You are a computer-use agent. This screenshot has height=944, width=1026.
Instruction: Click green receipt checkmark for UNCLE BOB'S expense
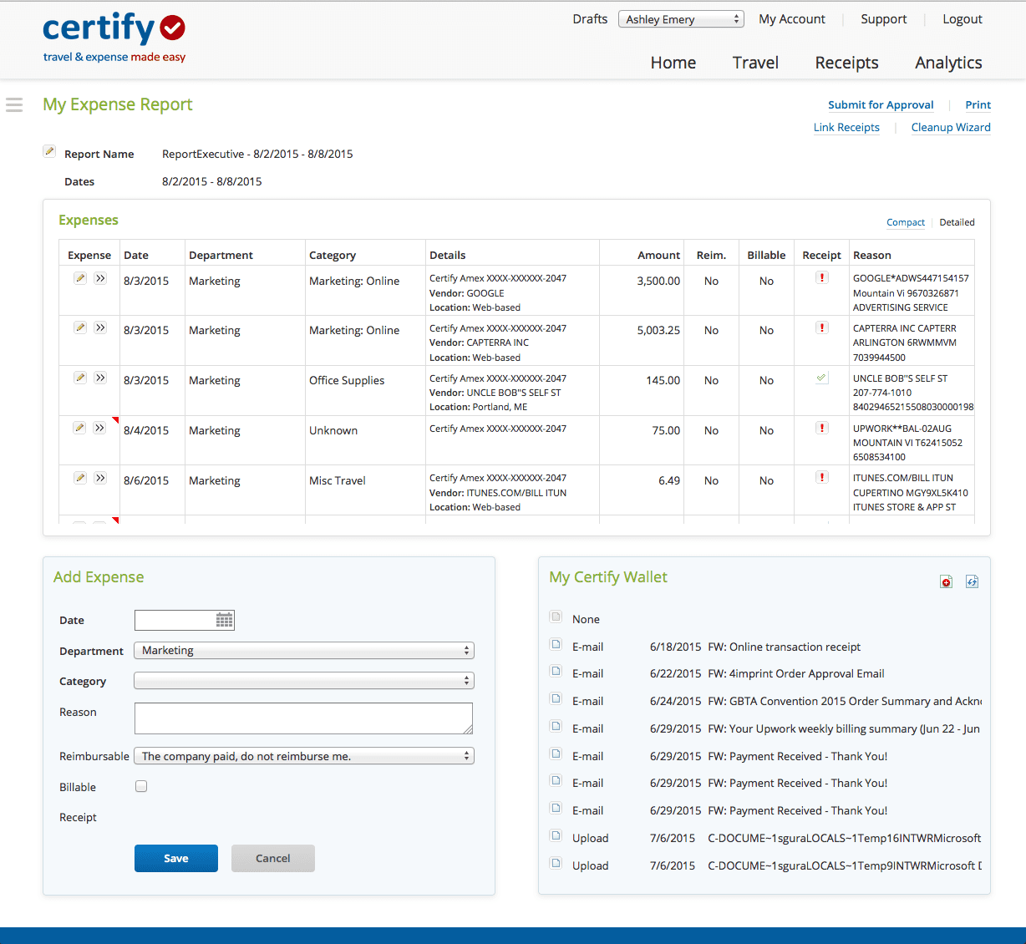822,378
